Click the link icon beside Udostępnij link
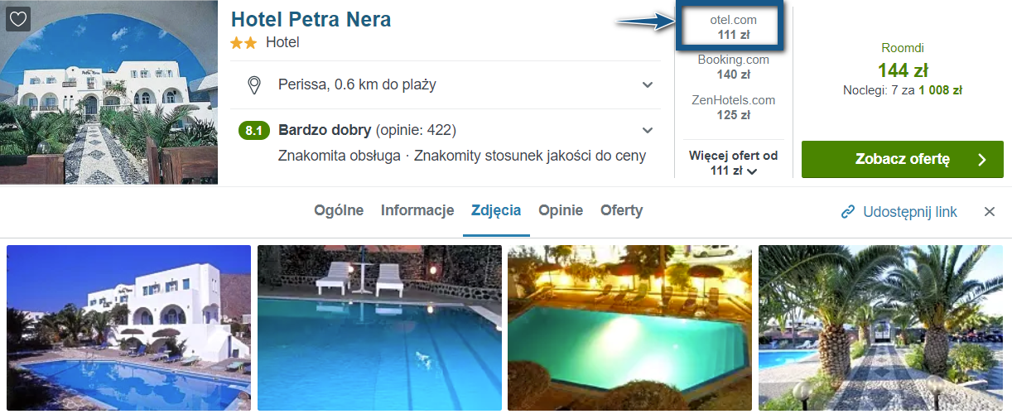 [847, 212]
